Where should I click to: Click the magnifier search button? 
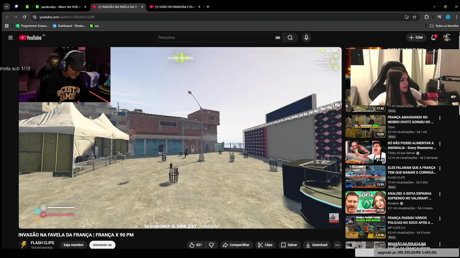[x=290, y=38]
